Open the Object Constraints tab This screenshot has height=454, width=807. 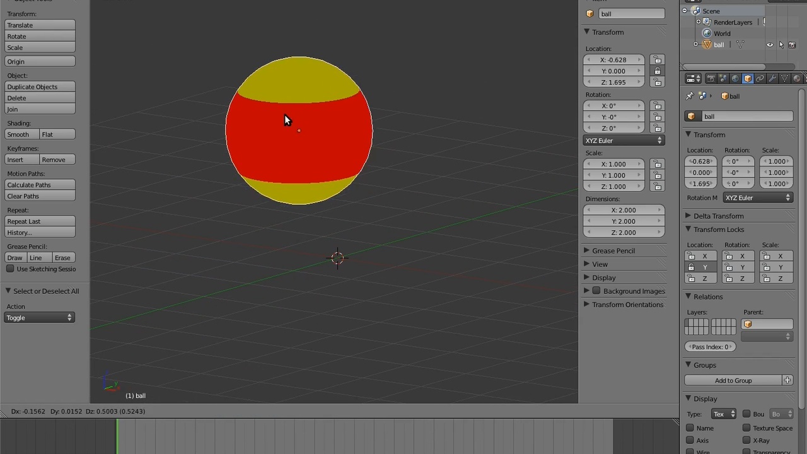click(x=761, y=78)
